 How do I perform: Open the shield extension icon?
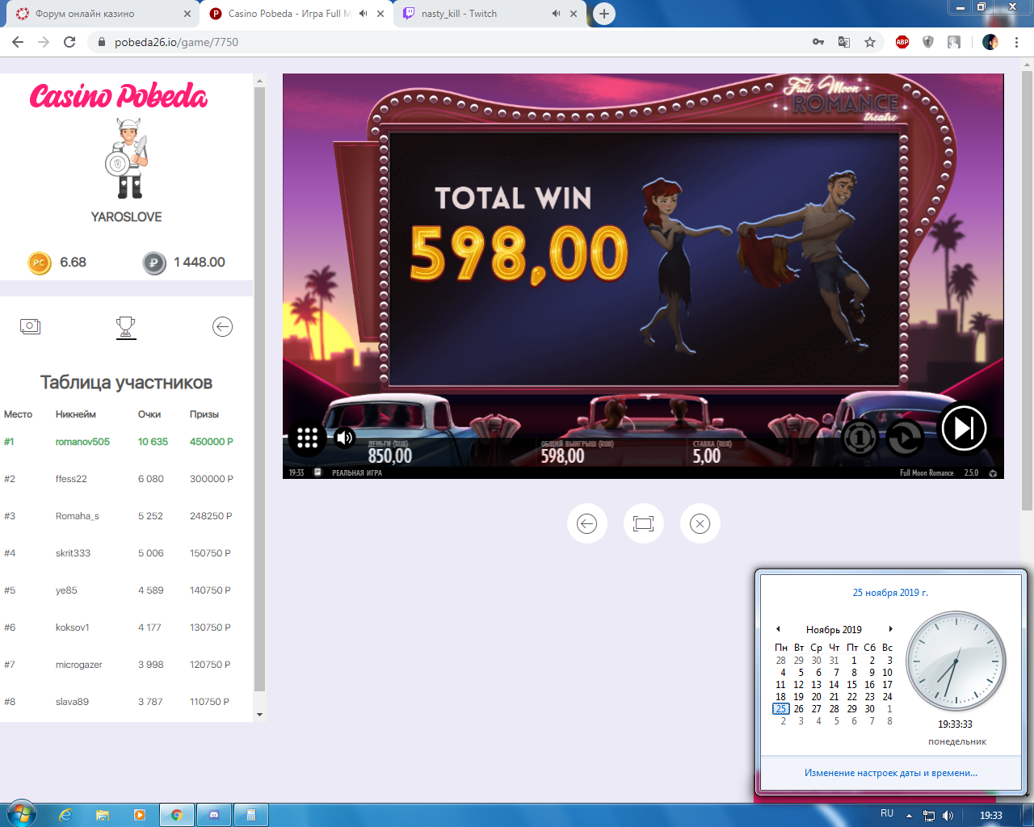tap(928, 42)
